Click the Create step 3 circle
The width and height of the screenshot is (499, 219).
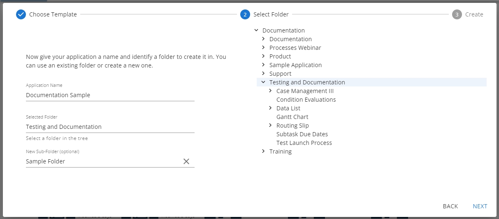[457, 14]
